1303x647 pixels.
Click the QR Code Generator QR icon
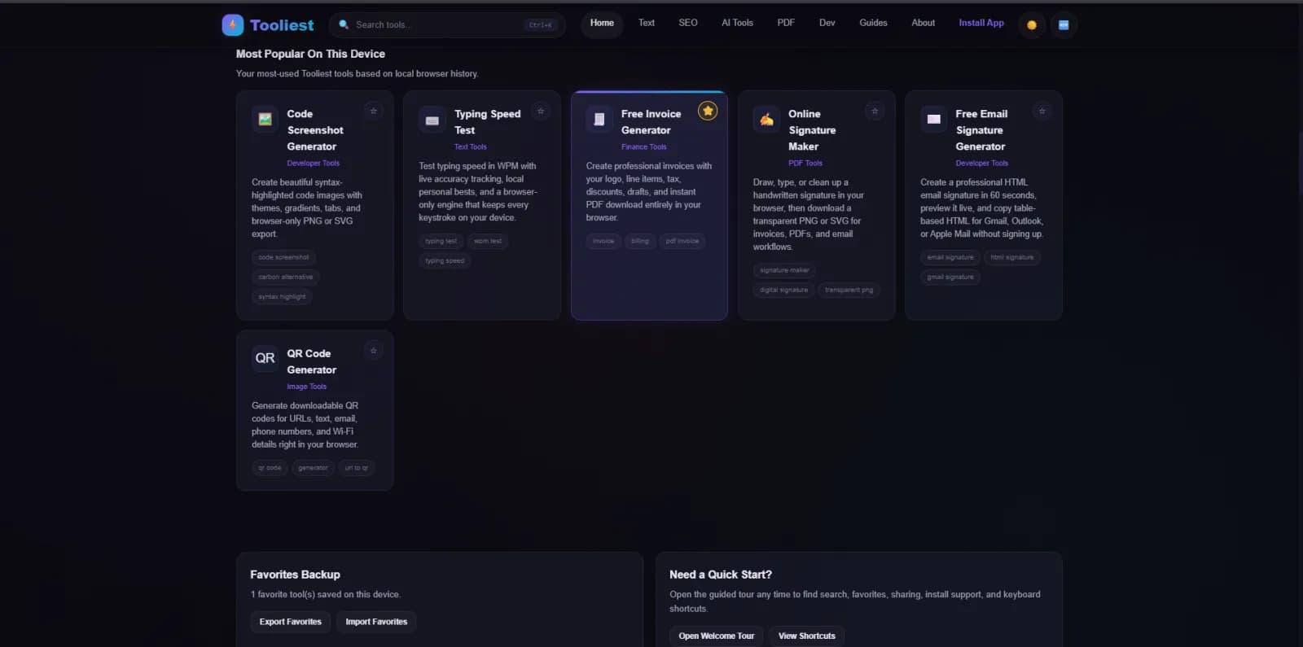click(265, 358)
